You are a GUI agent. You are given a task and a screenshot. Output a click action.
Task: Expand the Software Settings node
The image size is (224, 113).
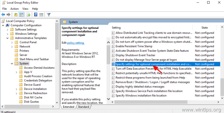click(x=7, y=30)
